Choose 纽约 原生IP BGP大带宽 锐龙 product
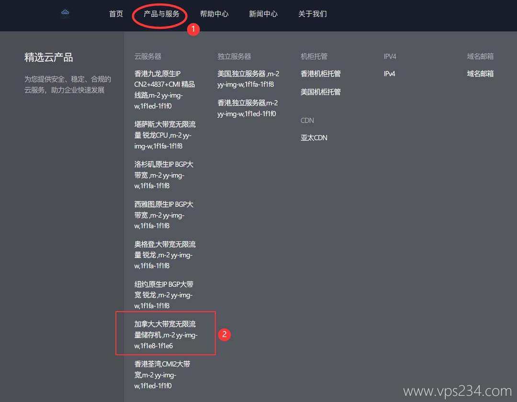 point(164,295)
